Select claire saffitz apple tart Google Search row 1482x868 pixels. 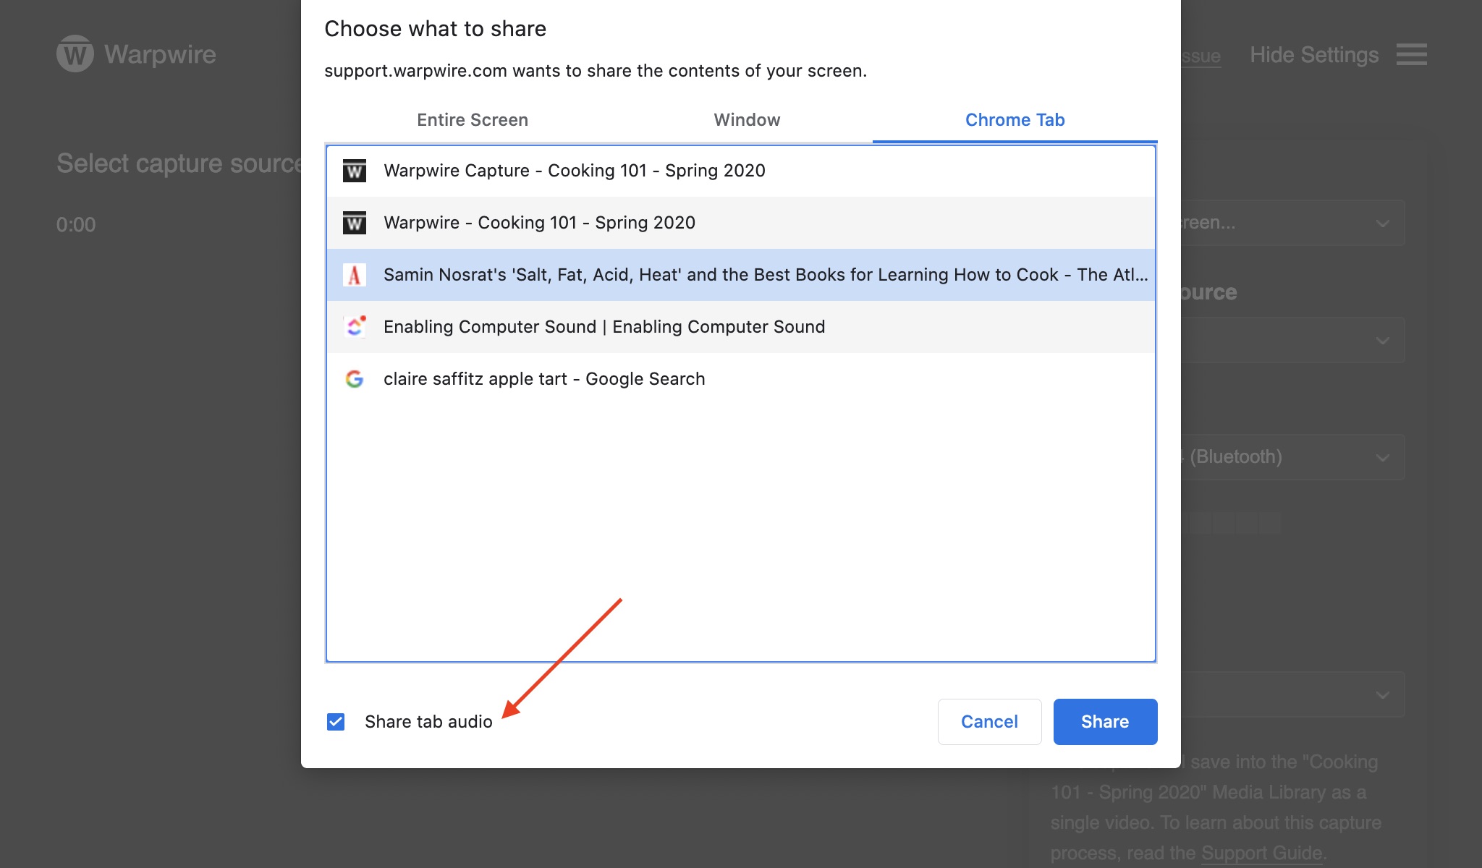741,379
